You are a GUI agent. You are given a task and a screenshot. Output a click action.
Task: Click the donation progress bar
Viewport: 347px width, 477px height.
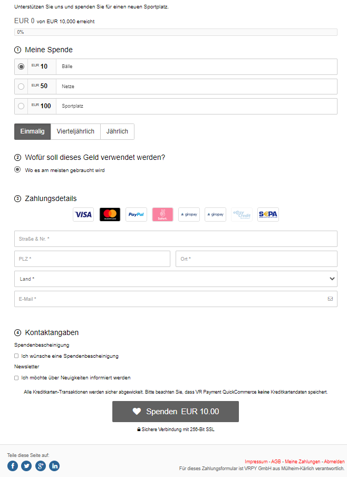click(x=176, y=32)
